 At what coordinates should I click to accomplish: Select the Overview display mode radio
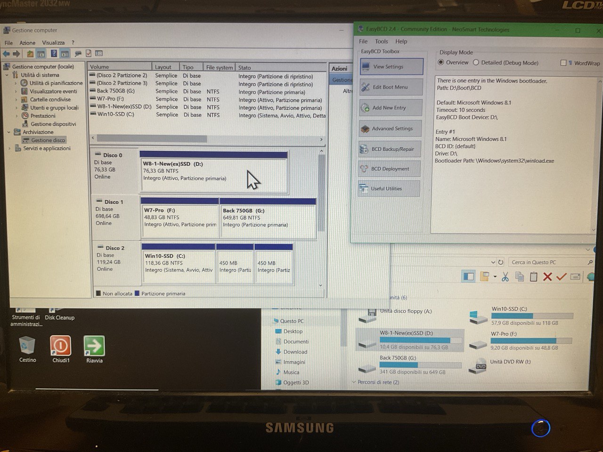coord(441,62)
